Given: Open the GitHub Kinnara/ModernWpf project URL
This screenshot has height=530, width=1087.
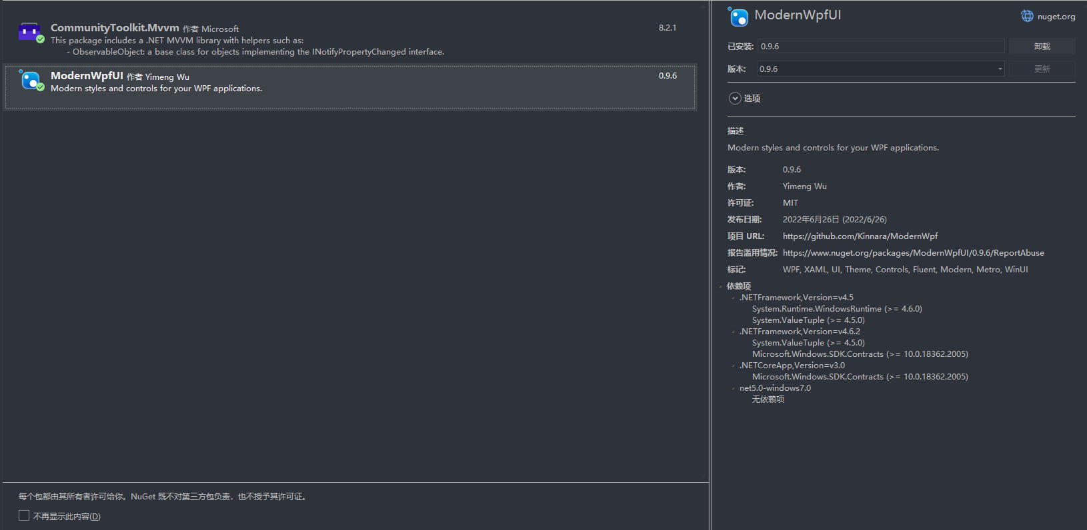Looking at the screenshot, I should pyautogui.click(x=860, y=236).
